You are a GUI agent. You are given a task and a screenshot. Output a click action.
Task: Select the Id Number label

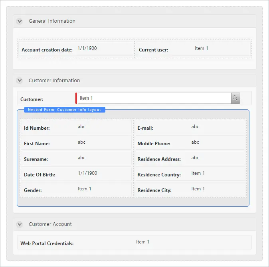[x=37, y=128]
